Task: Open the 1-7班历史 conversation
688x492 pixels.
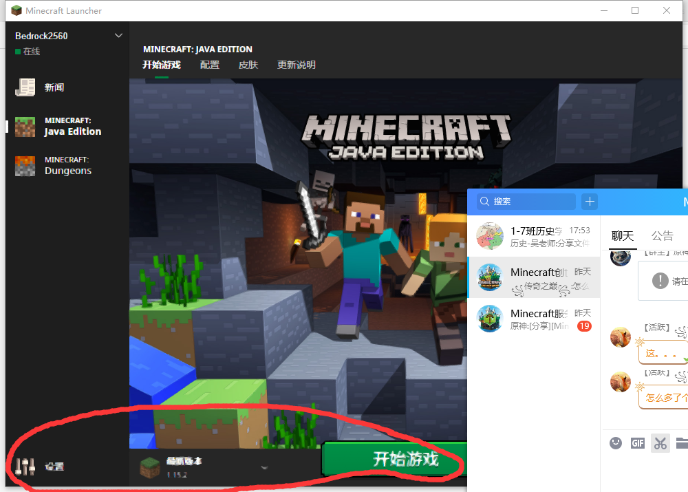Action: (534, 236)
